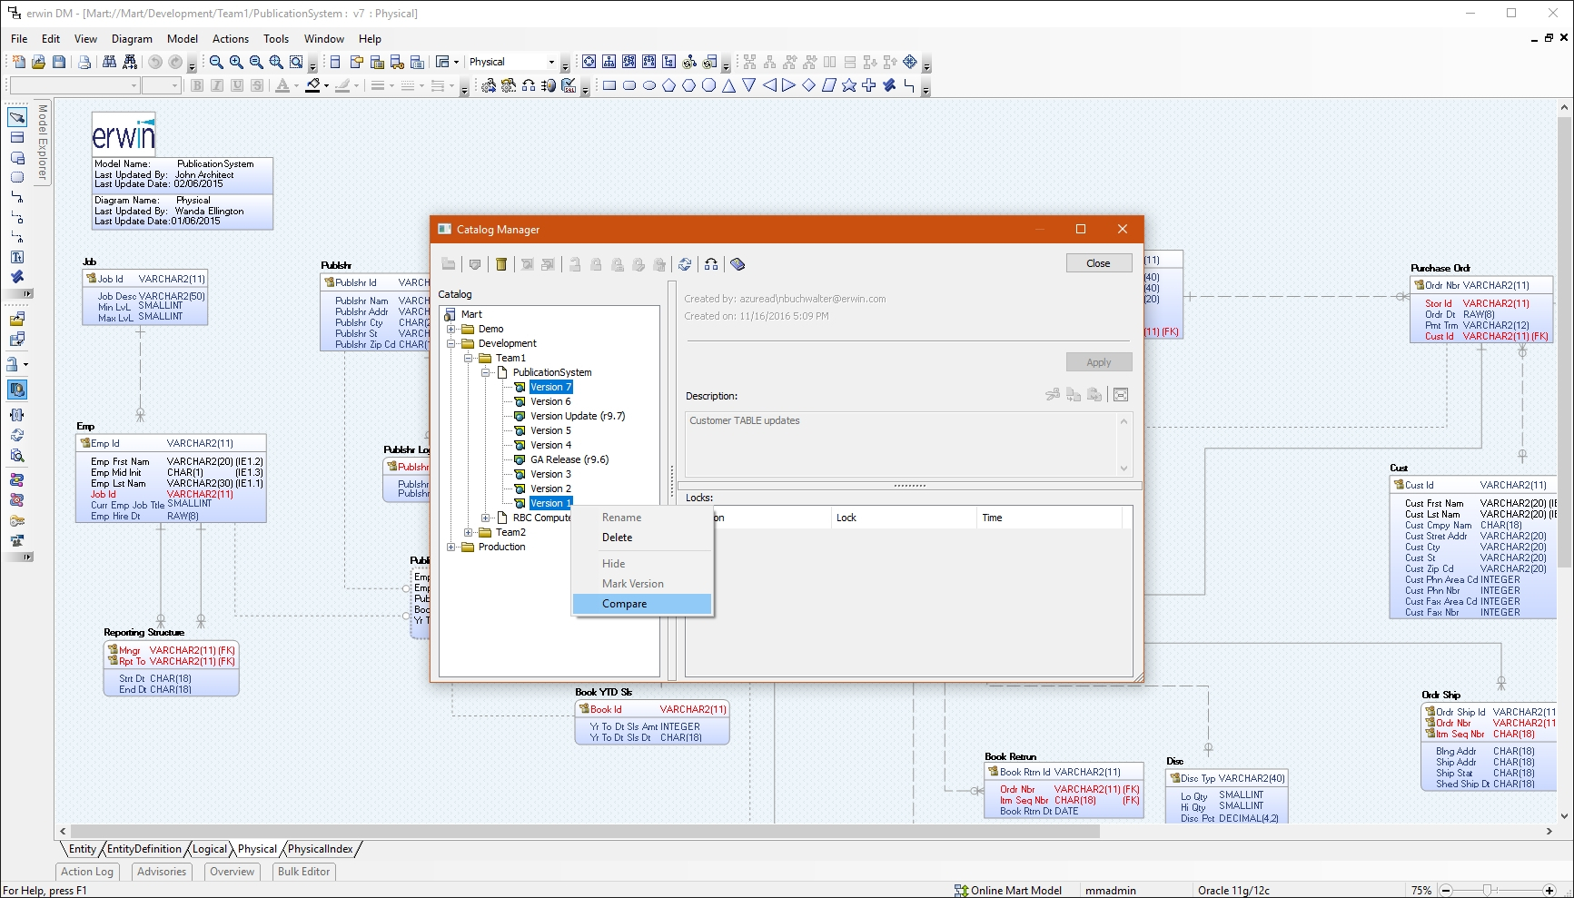
Task: Choose Compare in the context menu
Action: click(x=642, y=604)
